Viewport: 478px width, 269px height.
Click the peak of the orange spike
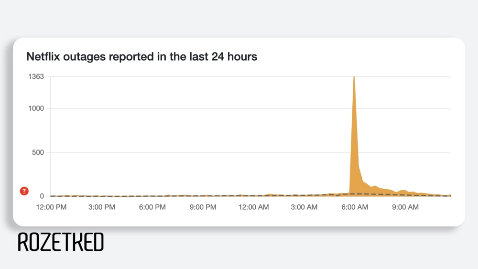[x=354, y=77]
